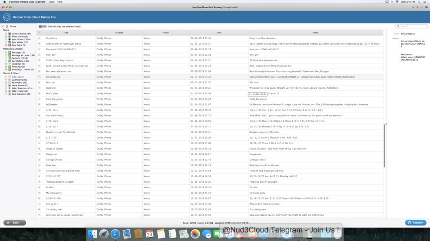Screen dimensions: 430x241
Task: Open Finder from the dock
Action: tap(92, 234)
